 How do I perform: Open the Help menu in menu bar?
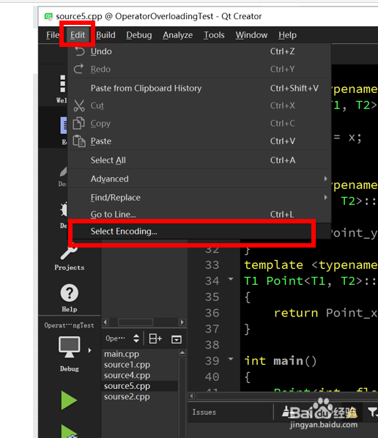point(287,35)
